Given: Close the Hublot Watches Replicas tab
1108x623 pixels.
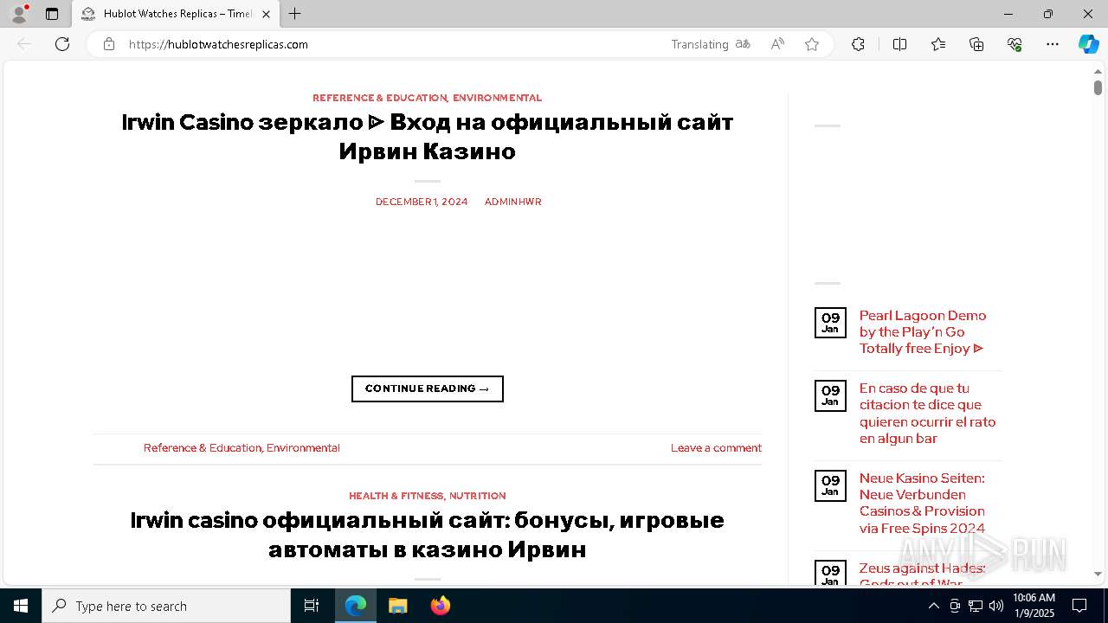Looking at the screenshot, I should click(266, 14).
